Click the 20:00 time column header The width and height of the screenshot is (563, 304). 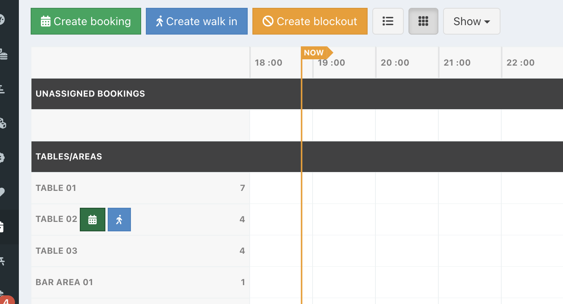(x=395, y=63)
